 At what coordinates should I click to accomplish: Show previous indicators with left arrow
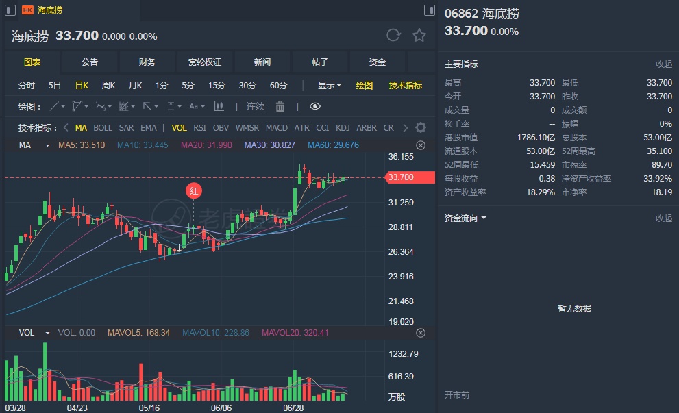(66, 127)
